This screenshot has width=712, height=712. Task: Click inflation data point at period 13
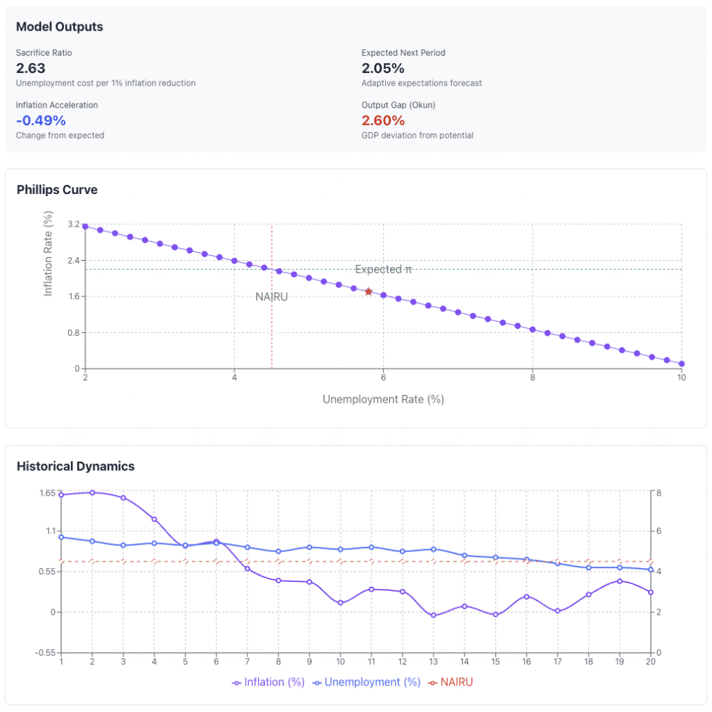point(433,615)
